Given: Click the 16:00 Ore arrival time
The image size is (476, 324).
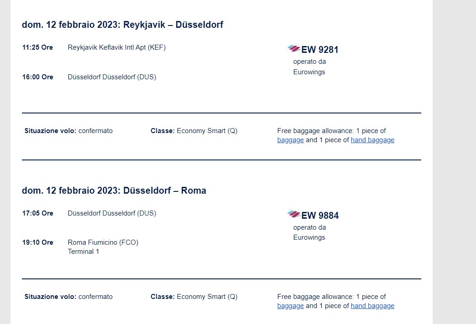Looking at the screenshot, I should (37, 77).
